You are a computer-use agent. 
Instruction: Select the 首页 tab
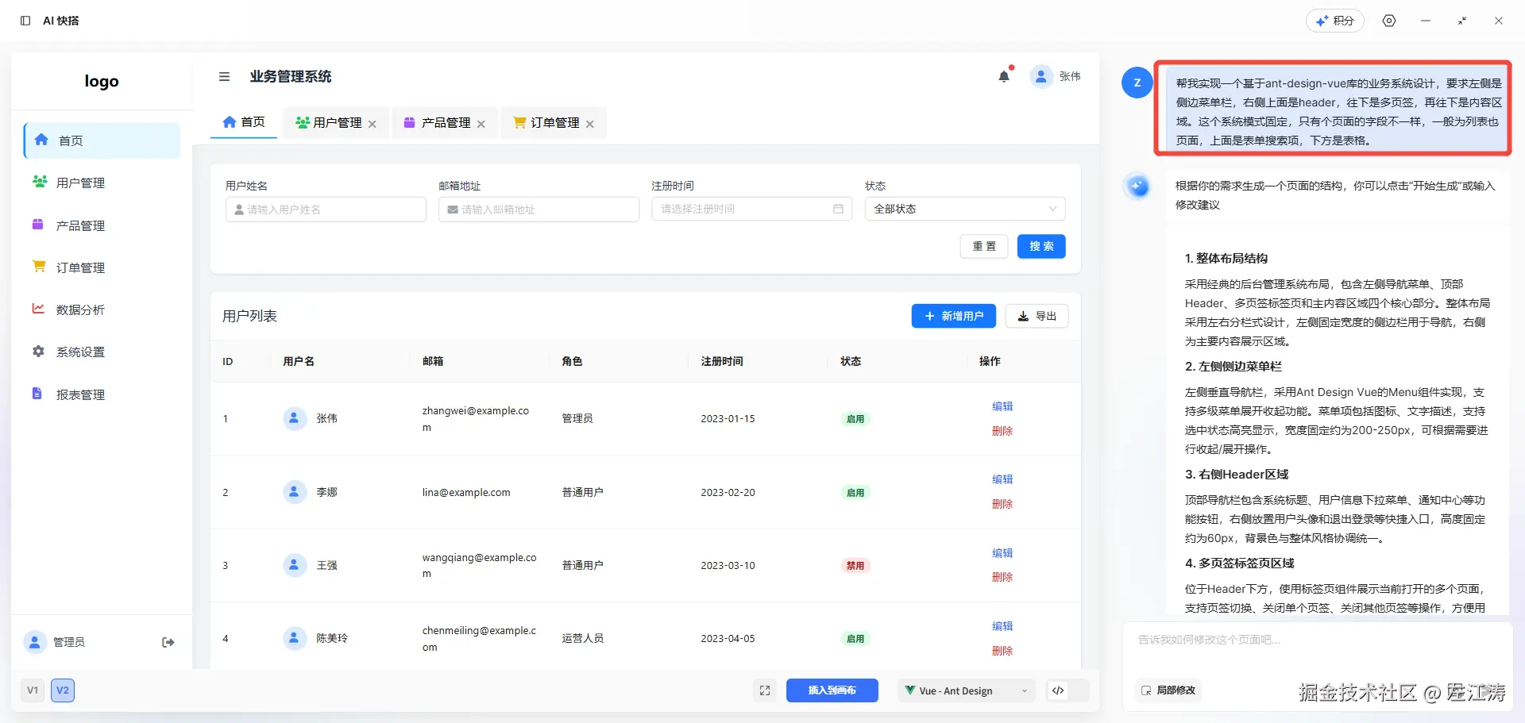click(244, 122)
